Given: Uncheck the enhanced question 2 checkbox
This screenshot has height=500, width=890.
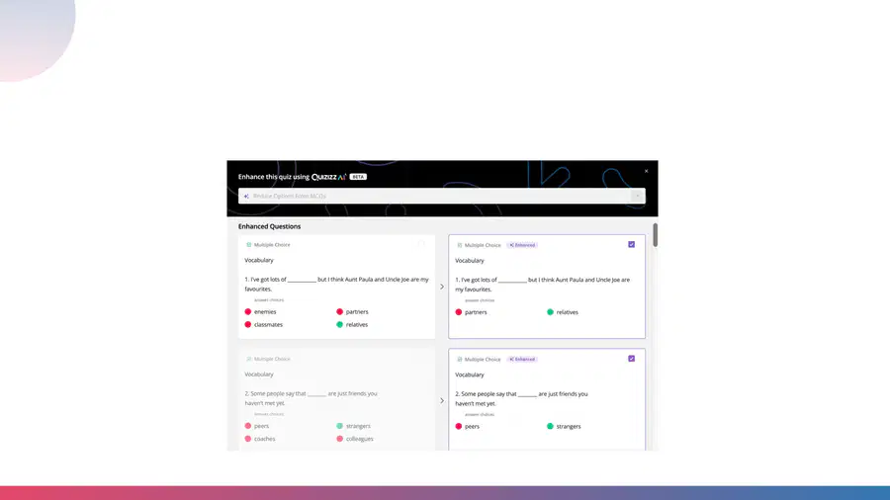Looking at the screenshot, I should [x=631, y=359].
